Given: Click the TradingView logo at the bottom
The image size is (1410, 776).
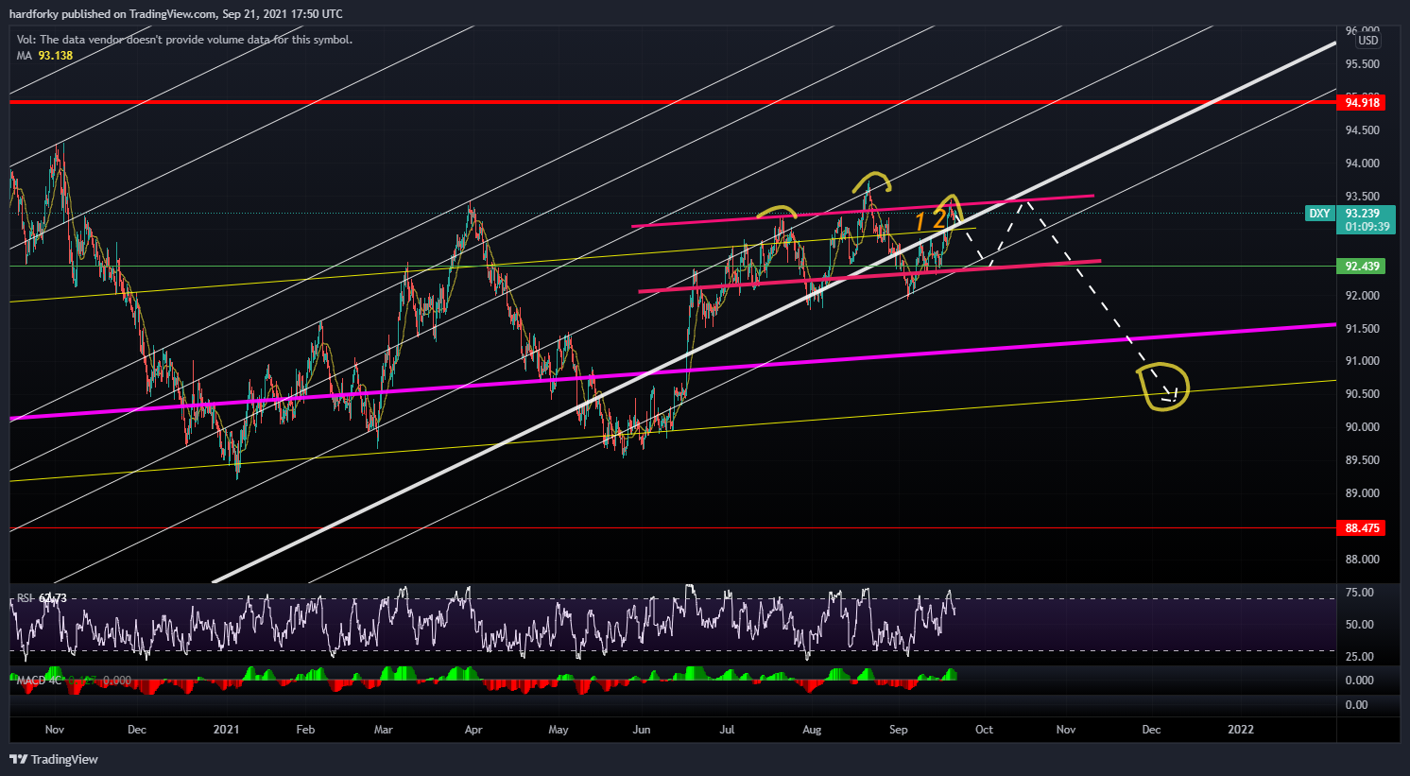Looking at the screenshot, I should point(54,759).
